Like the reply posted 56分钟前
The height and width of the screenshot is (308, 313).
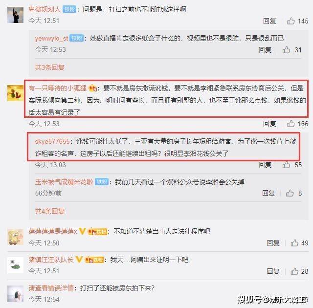(x=290, y=193)
